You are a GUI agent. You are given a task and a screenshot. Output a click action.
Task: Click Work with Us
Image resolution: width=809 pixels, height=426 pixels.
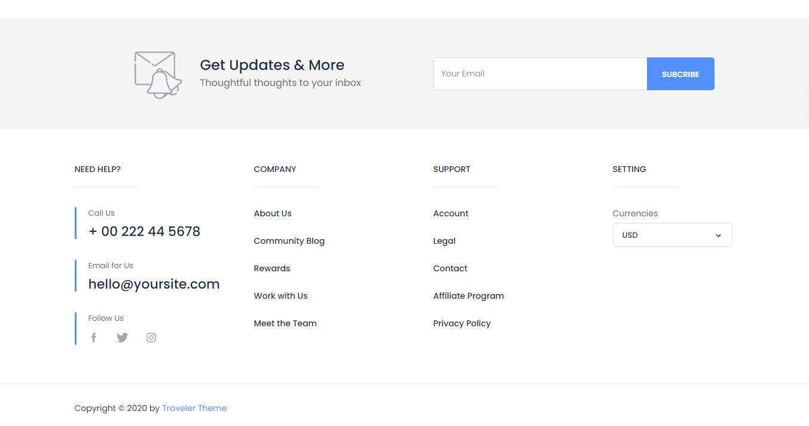click(280, 296)
